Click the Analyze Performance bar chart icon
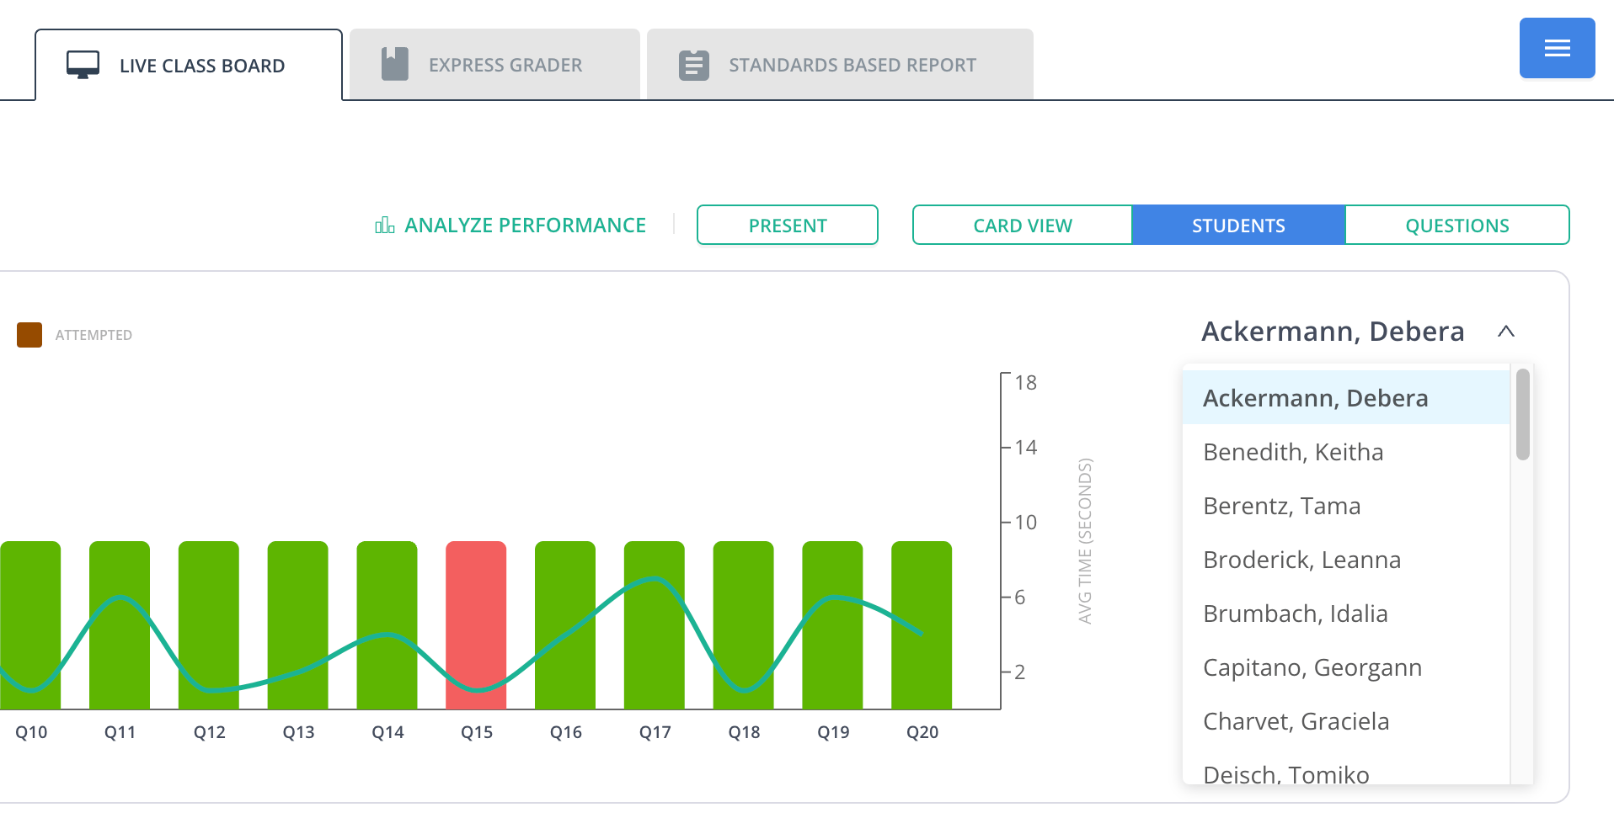 [384, 225]
